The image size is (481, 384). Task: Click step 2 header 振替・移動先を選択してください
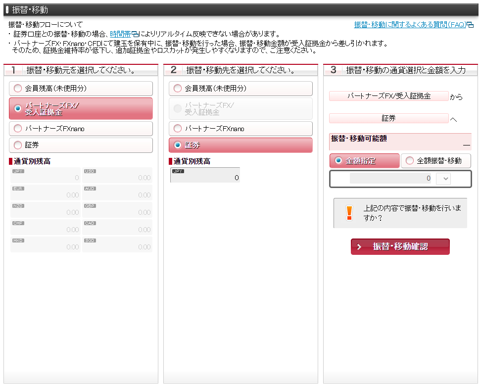(x=241, y=70)
